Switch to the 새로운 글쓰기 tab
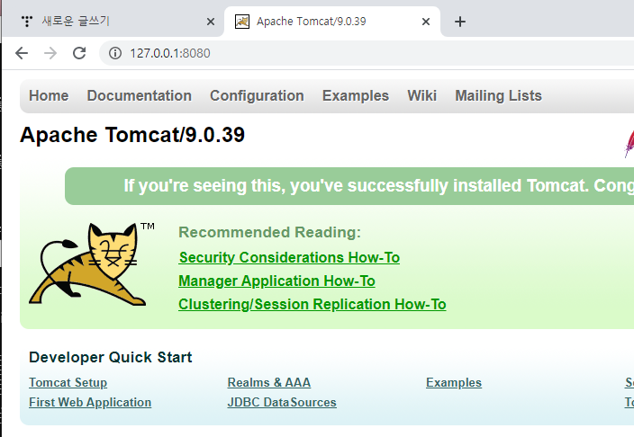 pos(113,22)
